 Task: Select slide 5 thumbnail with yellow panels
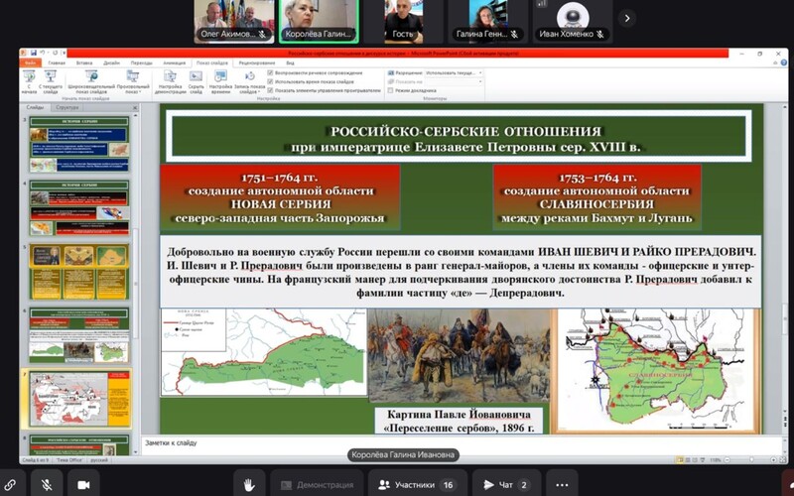pyautogui.click(x=79, y=271)
